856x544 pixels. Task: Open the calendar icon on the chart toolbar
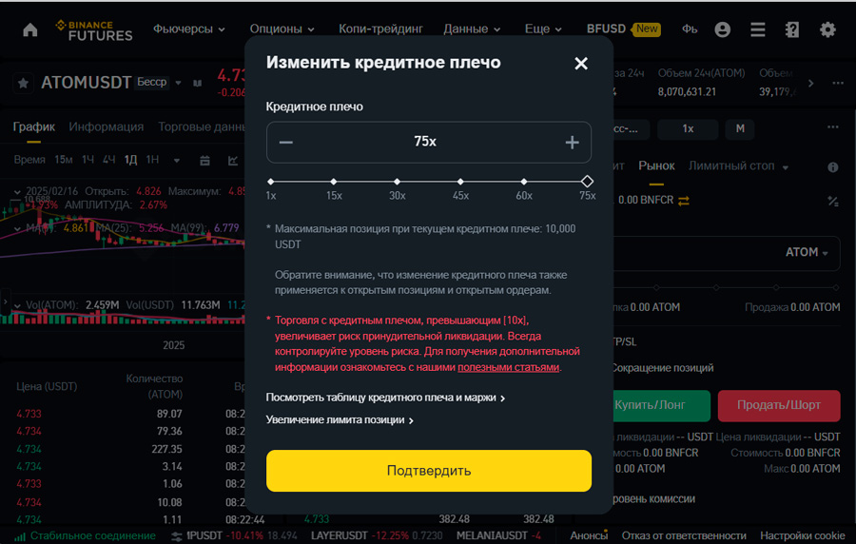(204, 161)
